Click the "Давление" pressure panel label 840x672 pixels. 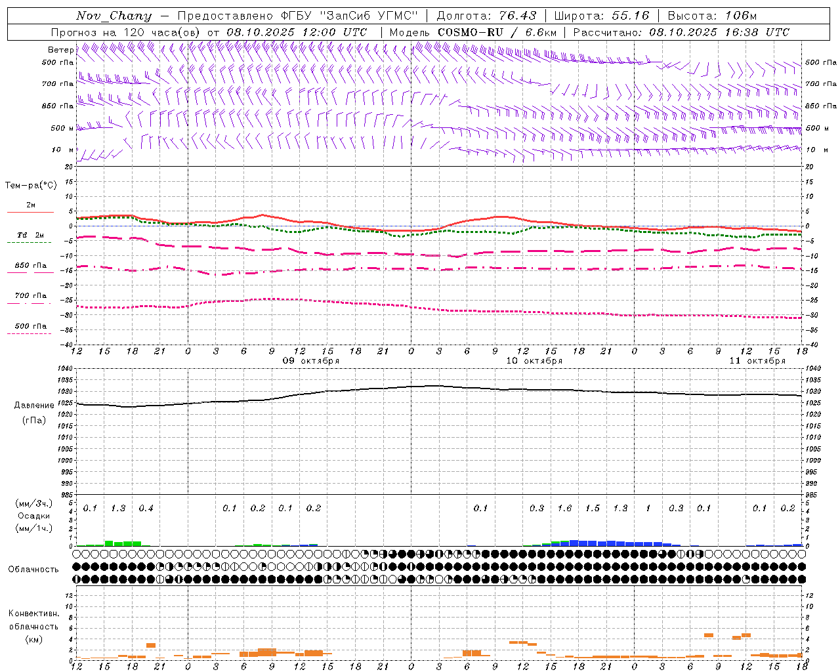(33, 406)
